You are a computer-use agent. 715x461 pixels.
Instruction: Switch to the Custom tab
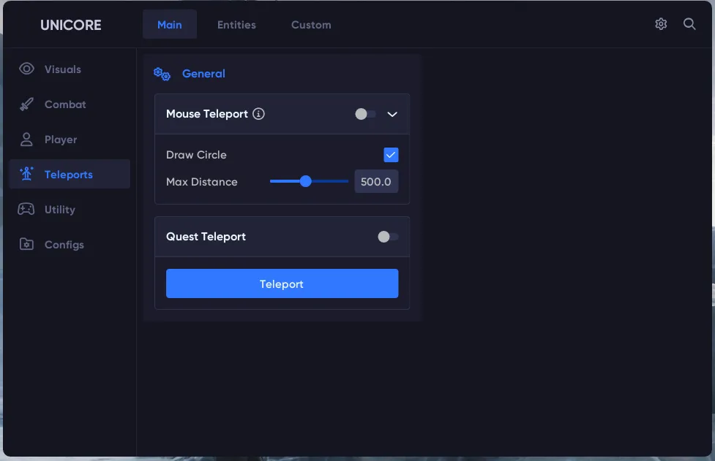pyautogui.click(x=311, y=25)
